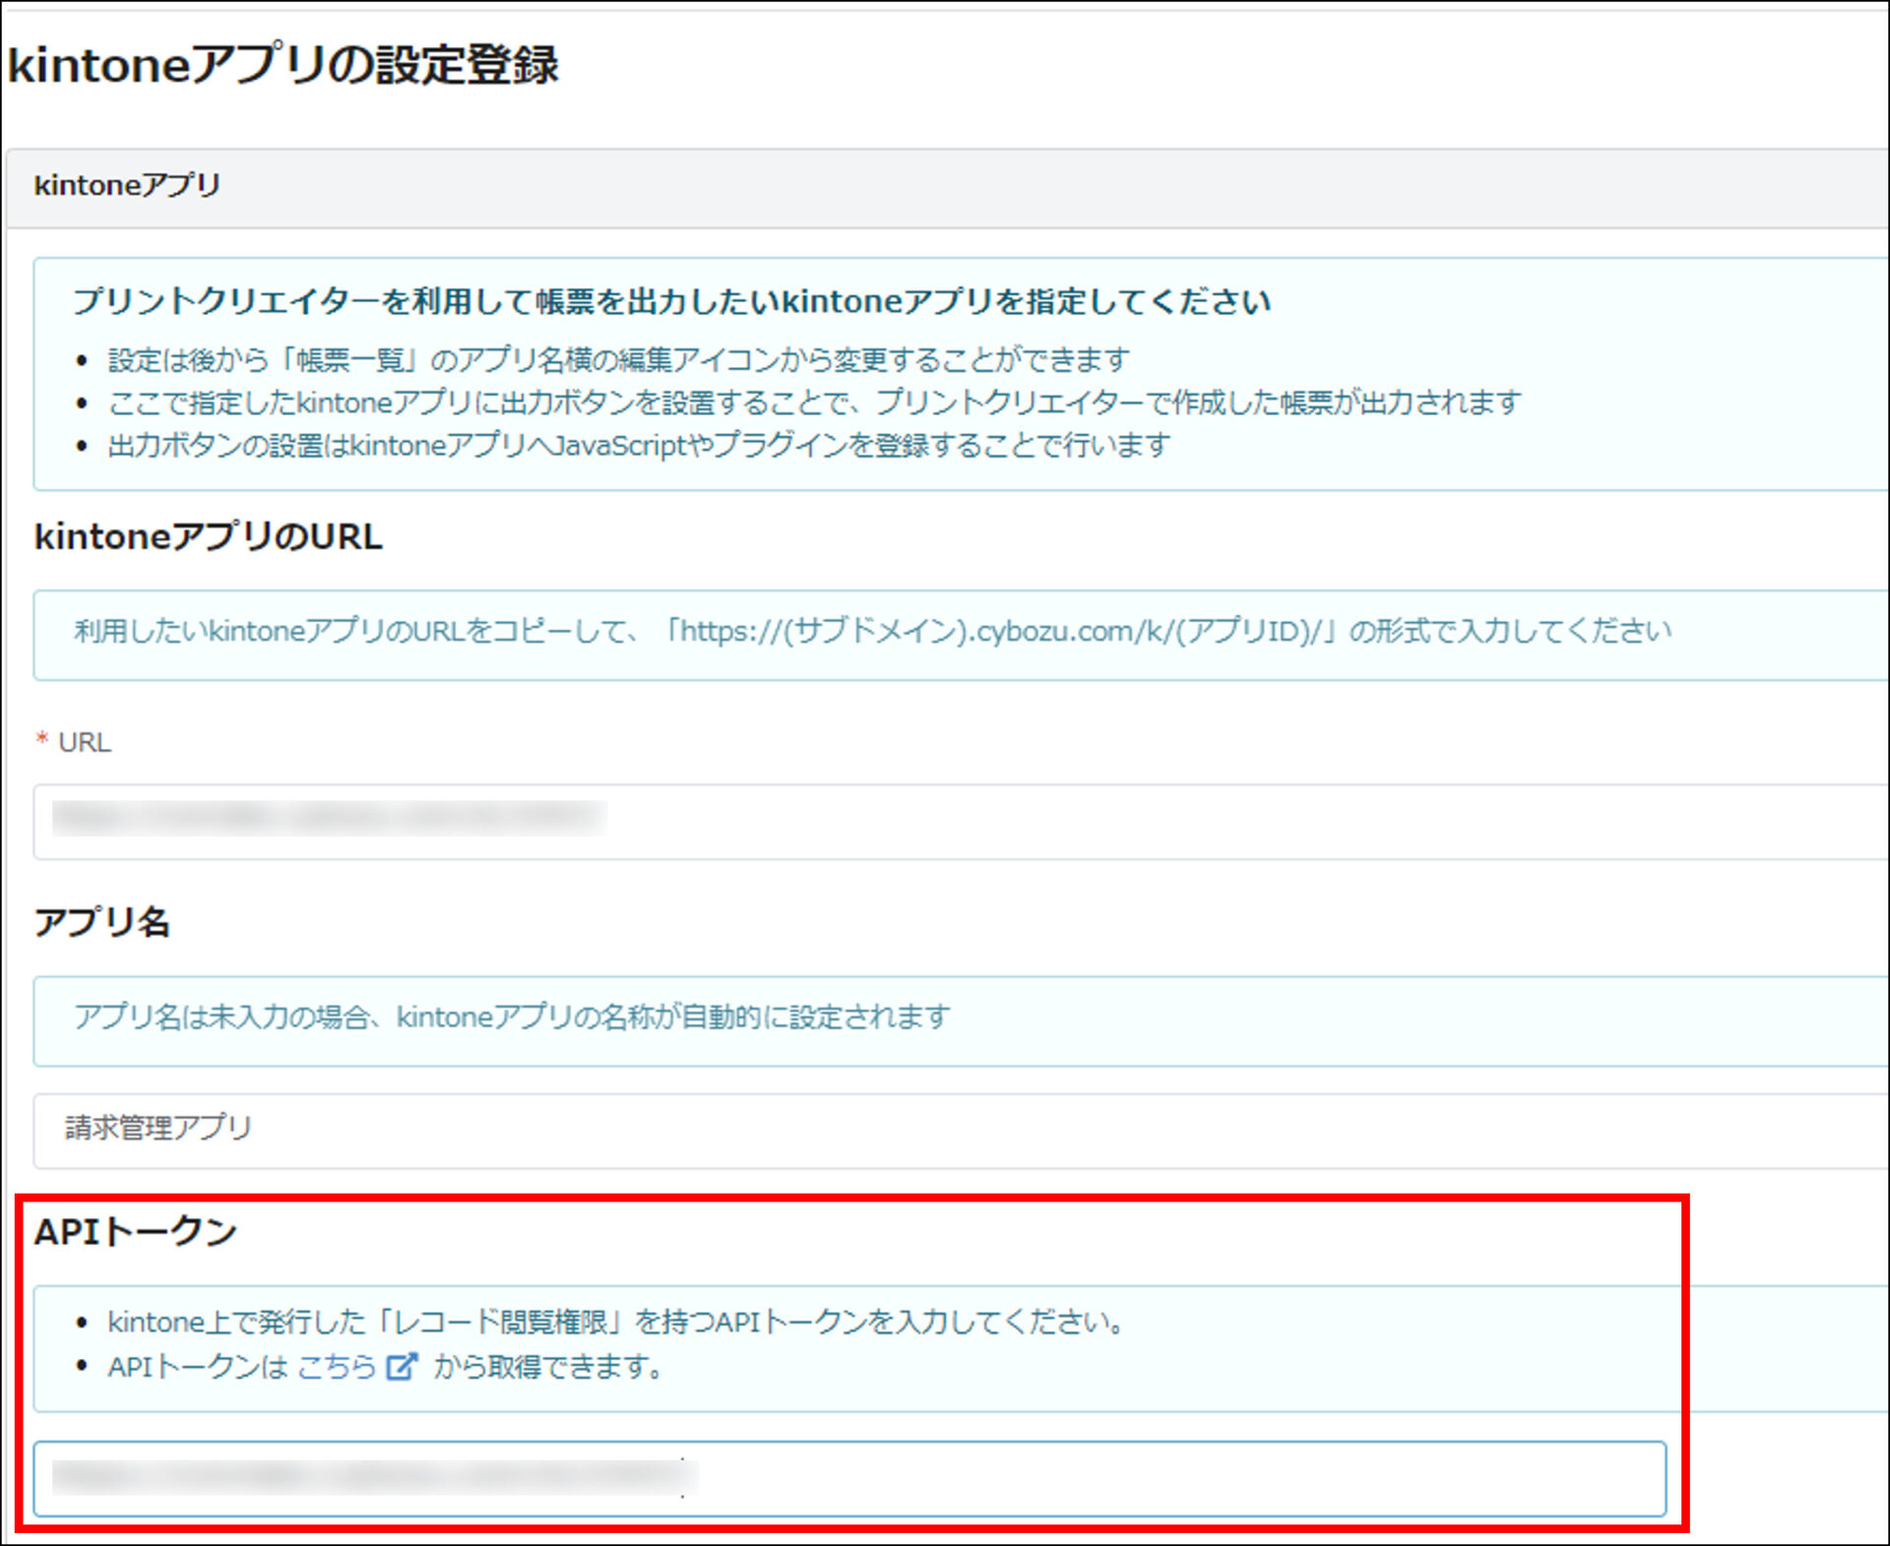Click the external-link icon beside こちら
The height and width of the screenshot is (1546, 1890).
402,1367
